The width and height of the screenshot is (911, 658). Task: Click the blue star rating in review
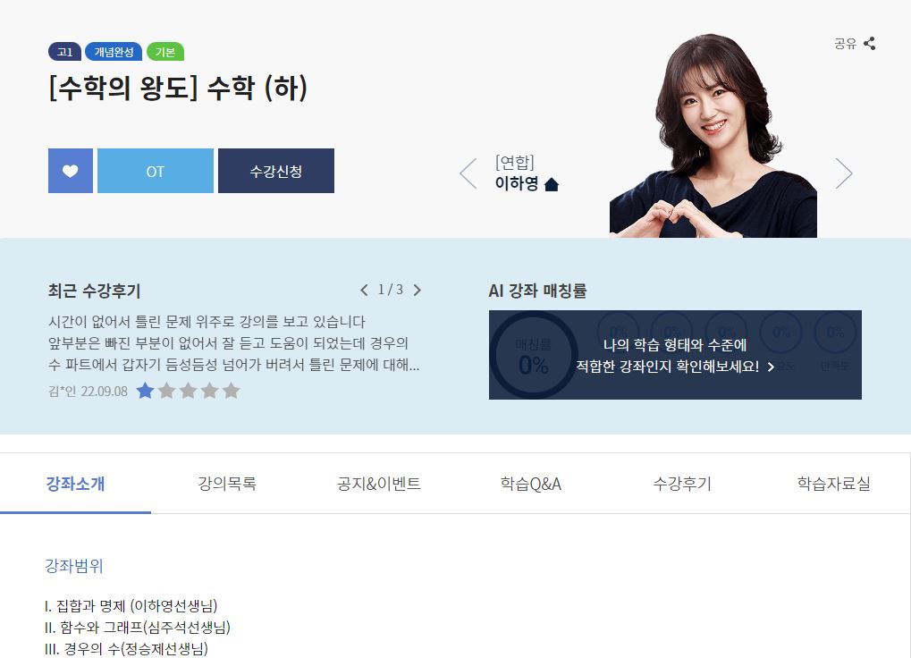[145, 391]
